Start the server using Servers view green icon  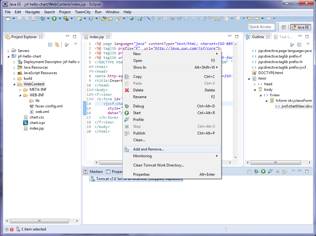[263, 171]
